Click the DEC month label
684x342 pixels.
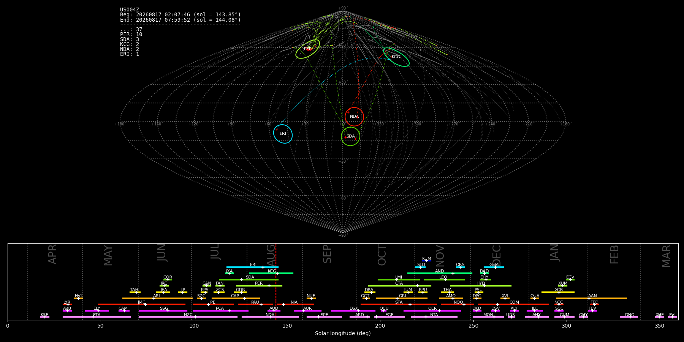click(497, 255)
